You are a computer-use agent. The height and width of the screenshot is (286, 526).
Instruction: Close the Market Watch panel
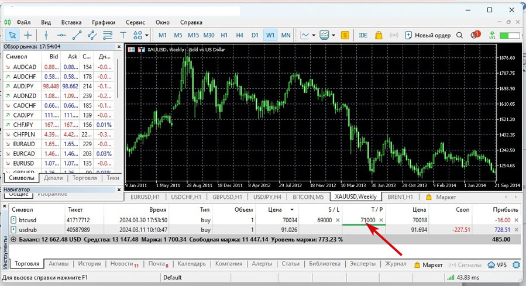tap(119, 47)
